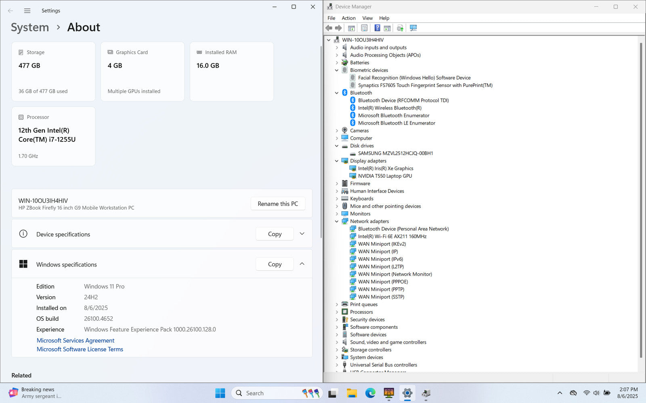Open the blue Help toolbar icon

(x=377, y=28)
